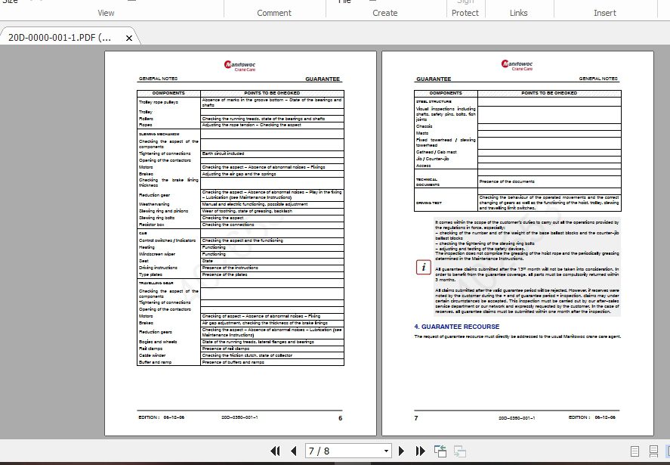Click the 'Earth circuit included' cell

point(272,153)
